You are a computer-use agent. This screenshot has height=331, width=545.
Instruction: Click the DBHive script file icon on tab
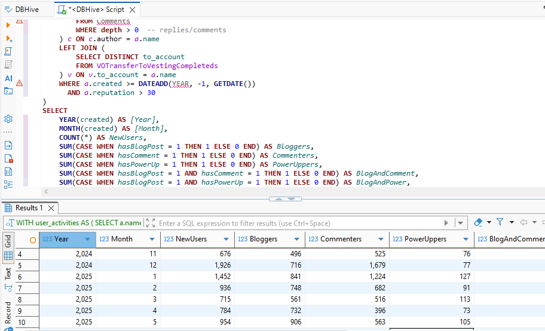[x=62, y=10]
